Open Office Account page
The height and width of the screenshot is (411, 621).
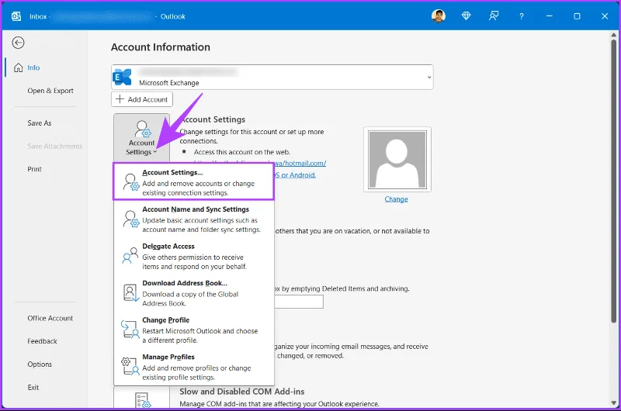(50, 318)
